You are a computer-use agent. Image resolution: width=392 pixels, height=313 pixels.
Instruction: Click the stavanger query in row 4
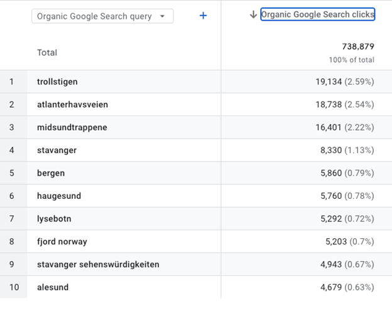[57, 151]
